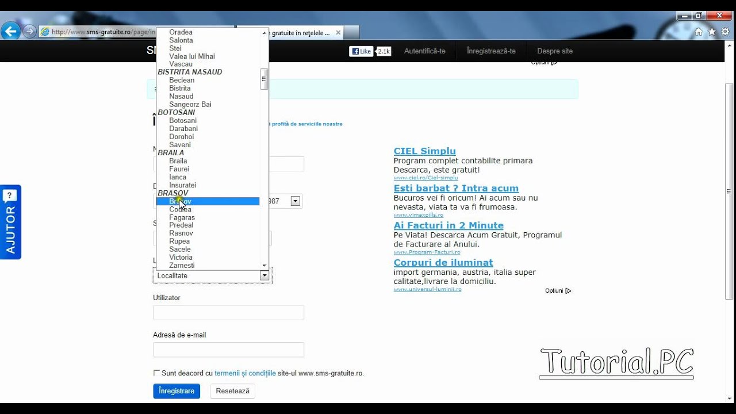Viewport: 736px width, 414px height.
Task: Click the browser back arrow button
Action: pyautogui.click(x=10, y=30)
